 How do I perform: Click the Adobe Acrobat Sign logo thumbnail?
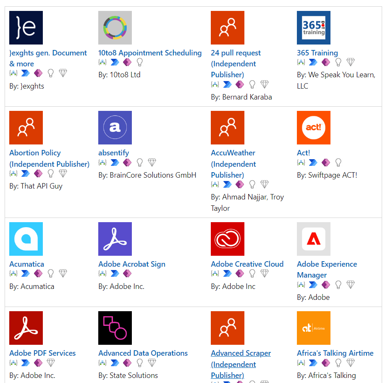click(115, 239)
